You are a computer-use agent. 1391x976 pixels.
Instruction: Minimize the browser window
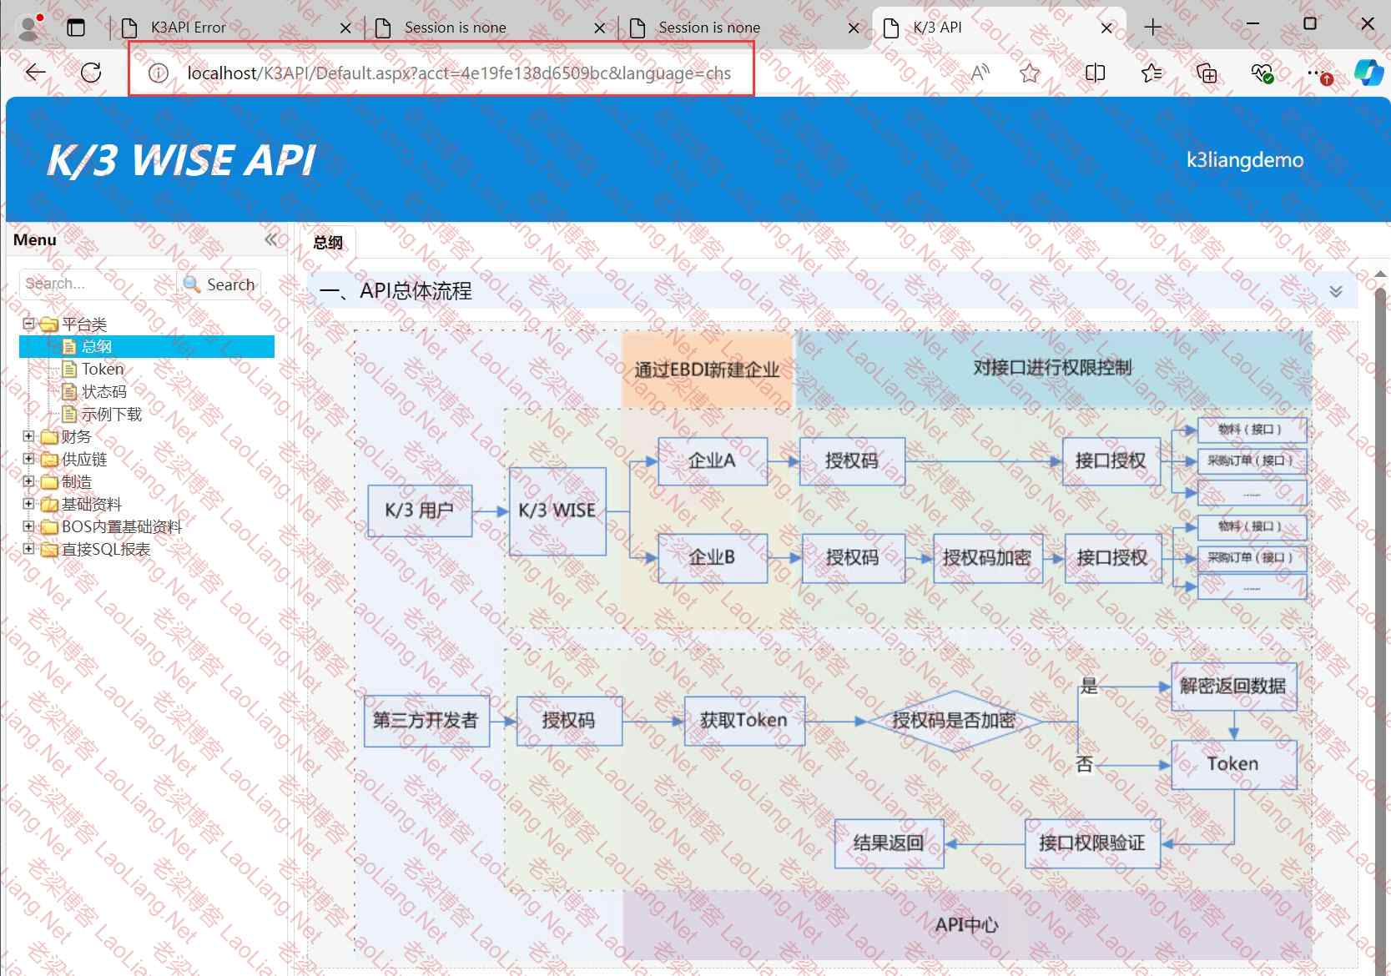point(1252,24)
